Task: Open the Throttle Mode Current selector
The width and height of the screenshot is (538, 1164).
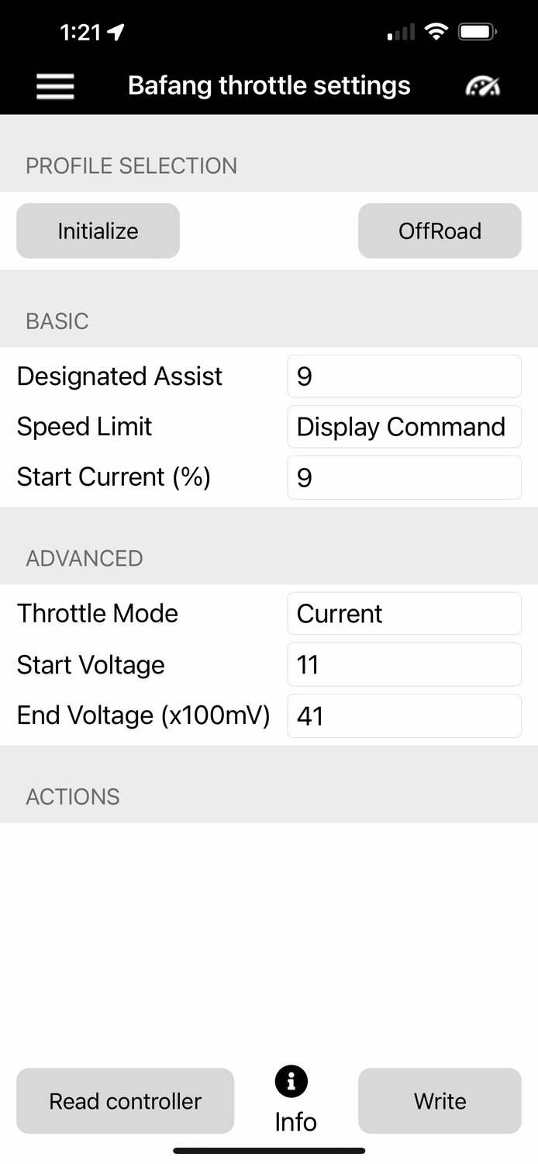Action: 404,614
